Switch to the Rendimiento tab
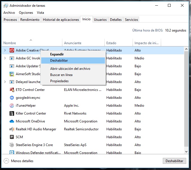This screenshot has width=191, height=170. tap(30, 20)
